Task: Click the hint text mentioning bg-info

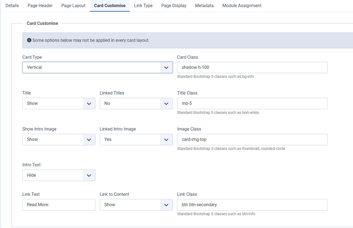Action: point(216,77)
